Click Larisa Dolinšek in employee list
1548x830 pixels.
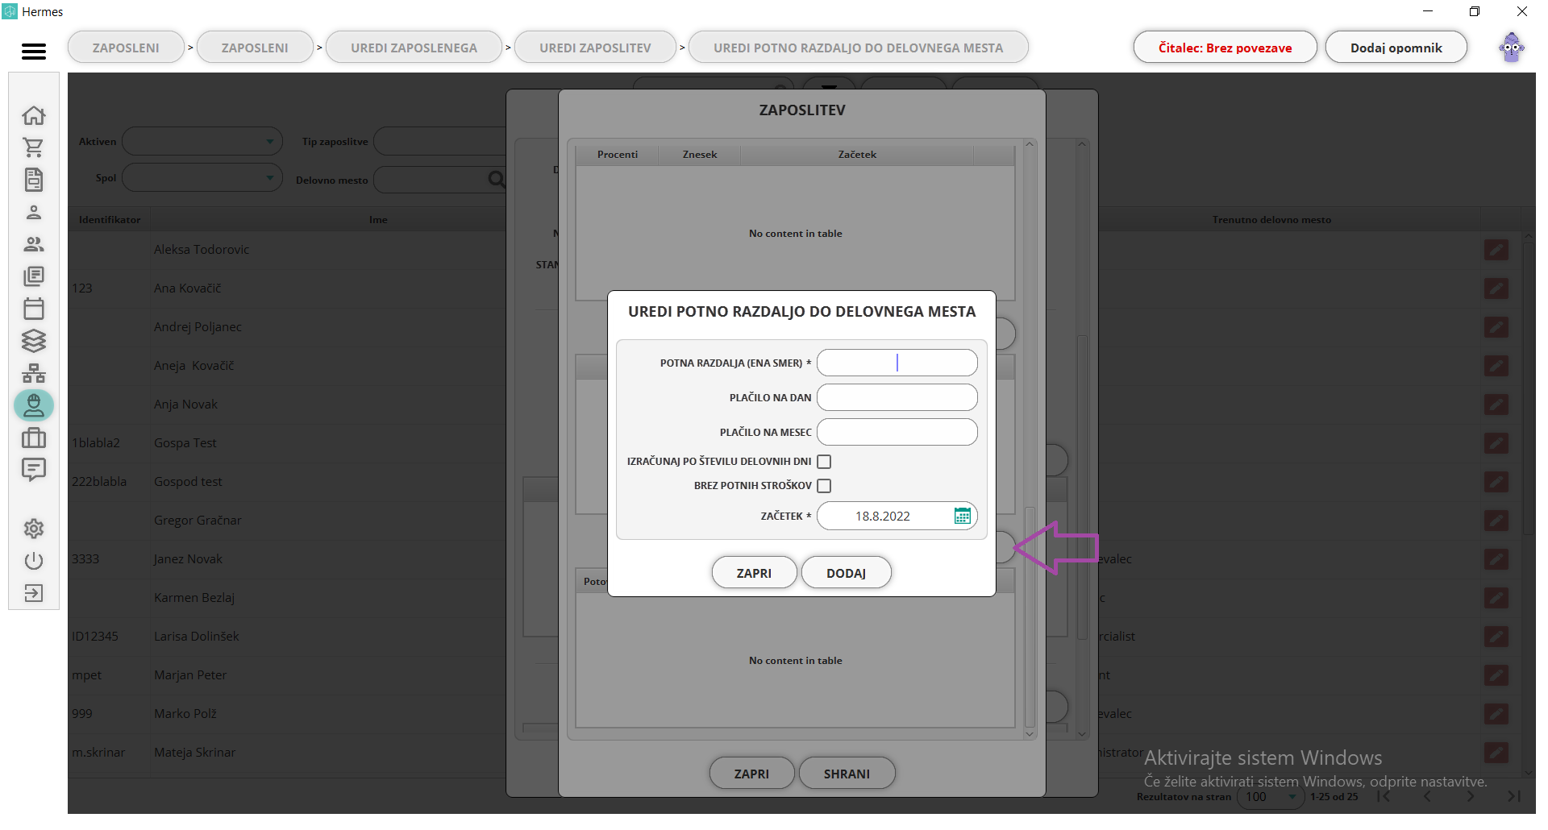[197, 637]
